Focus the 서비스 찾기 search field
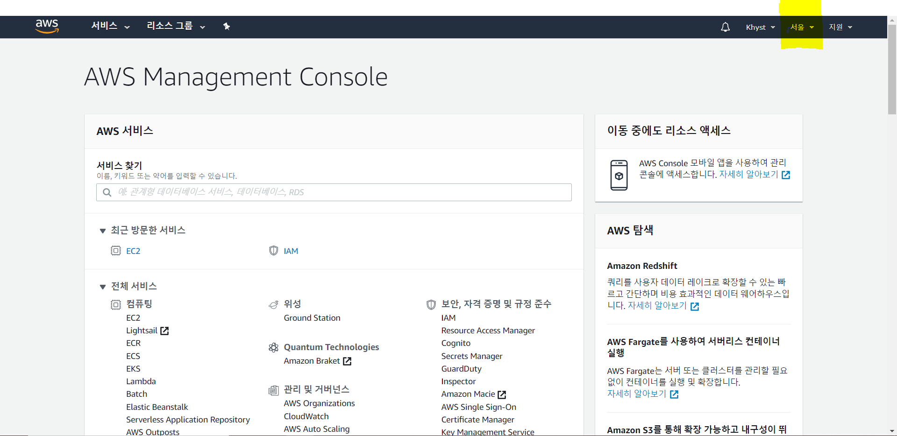Viewport: 897px width, 436px height. [x=334, y=192]
